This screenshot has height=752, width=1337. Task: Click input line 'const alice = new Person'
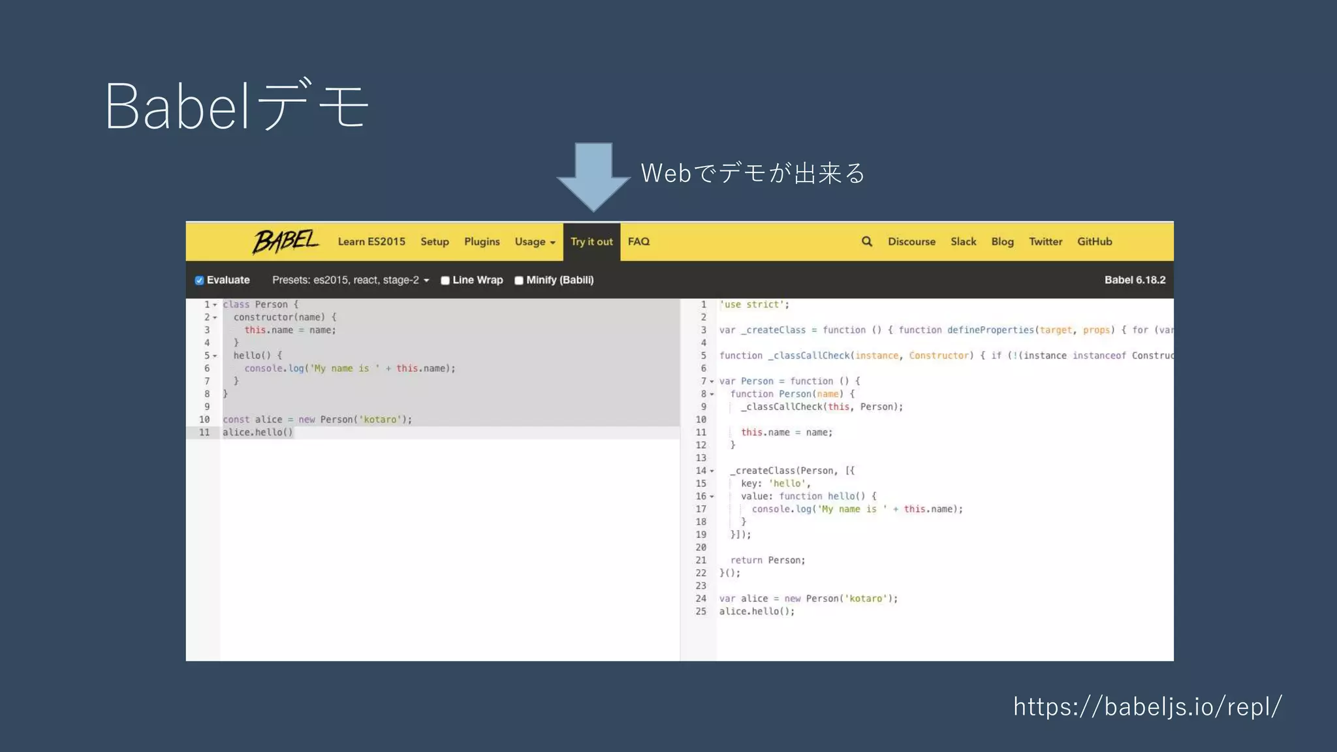pyautogui.click(x=317, y=420)
